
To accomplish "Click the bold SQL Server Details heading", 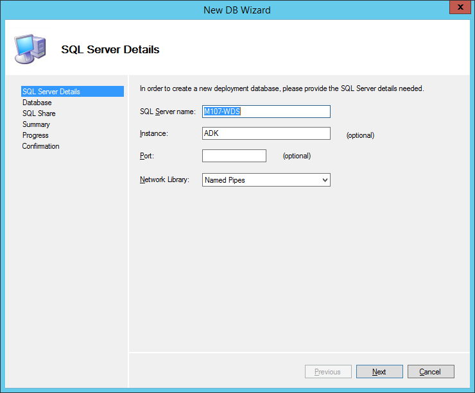I will tap(110, 49).
